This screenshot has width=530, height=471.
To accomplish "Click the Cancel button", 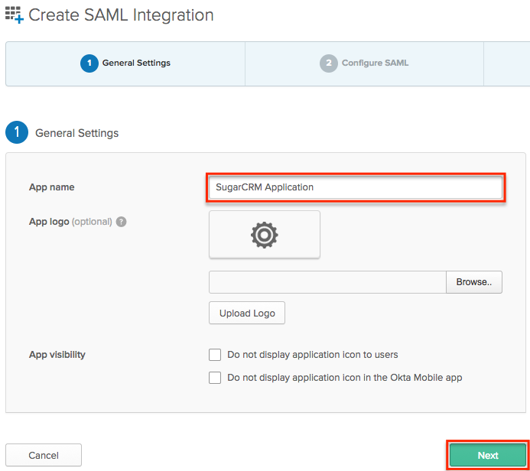I will pyautogui.click(x=44, y=455).
